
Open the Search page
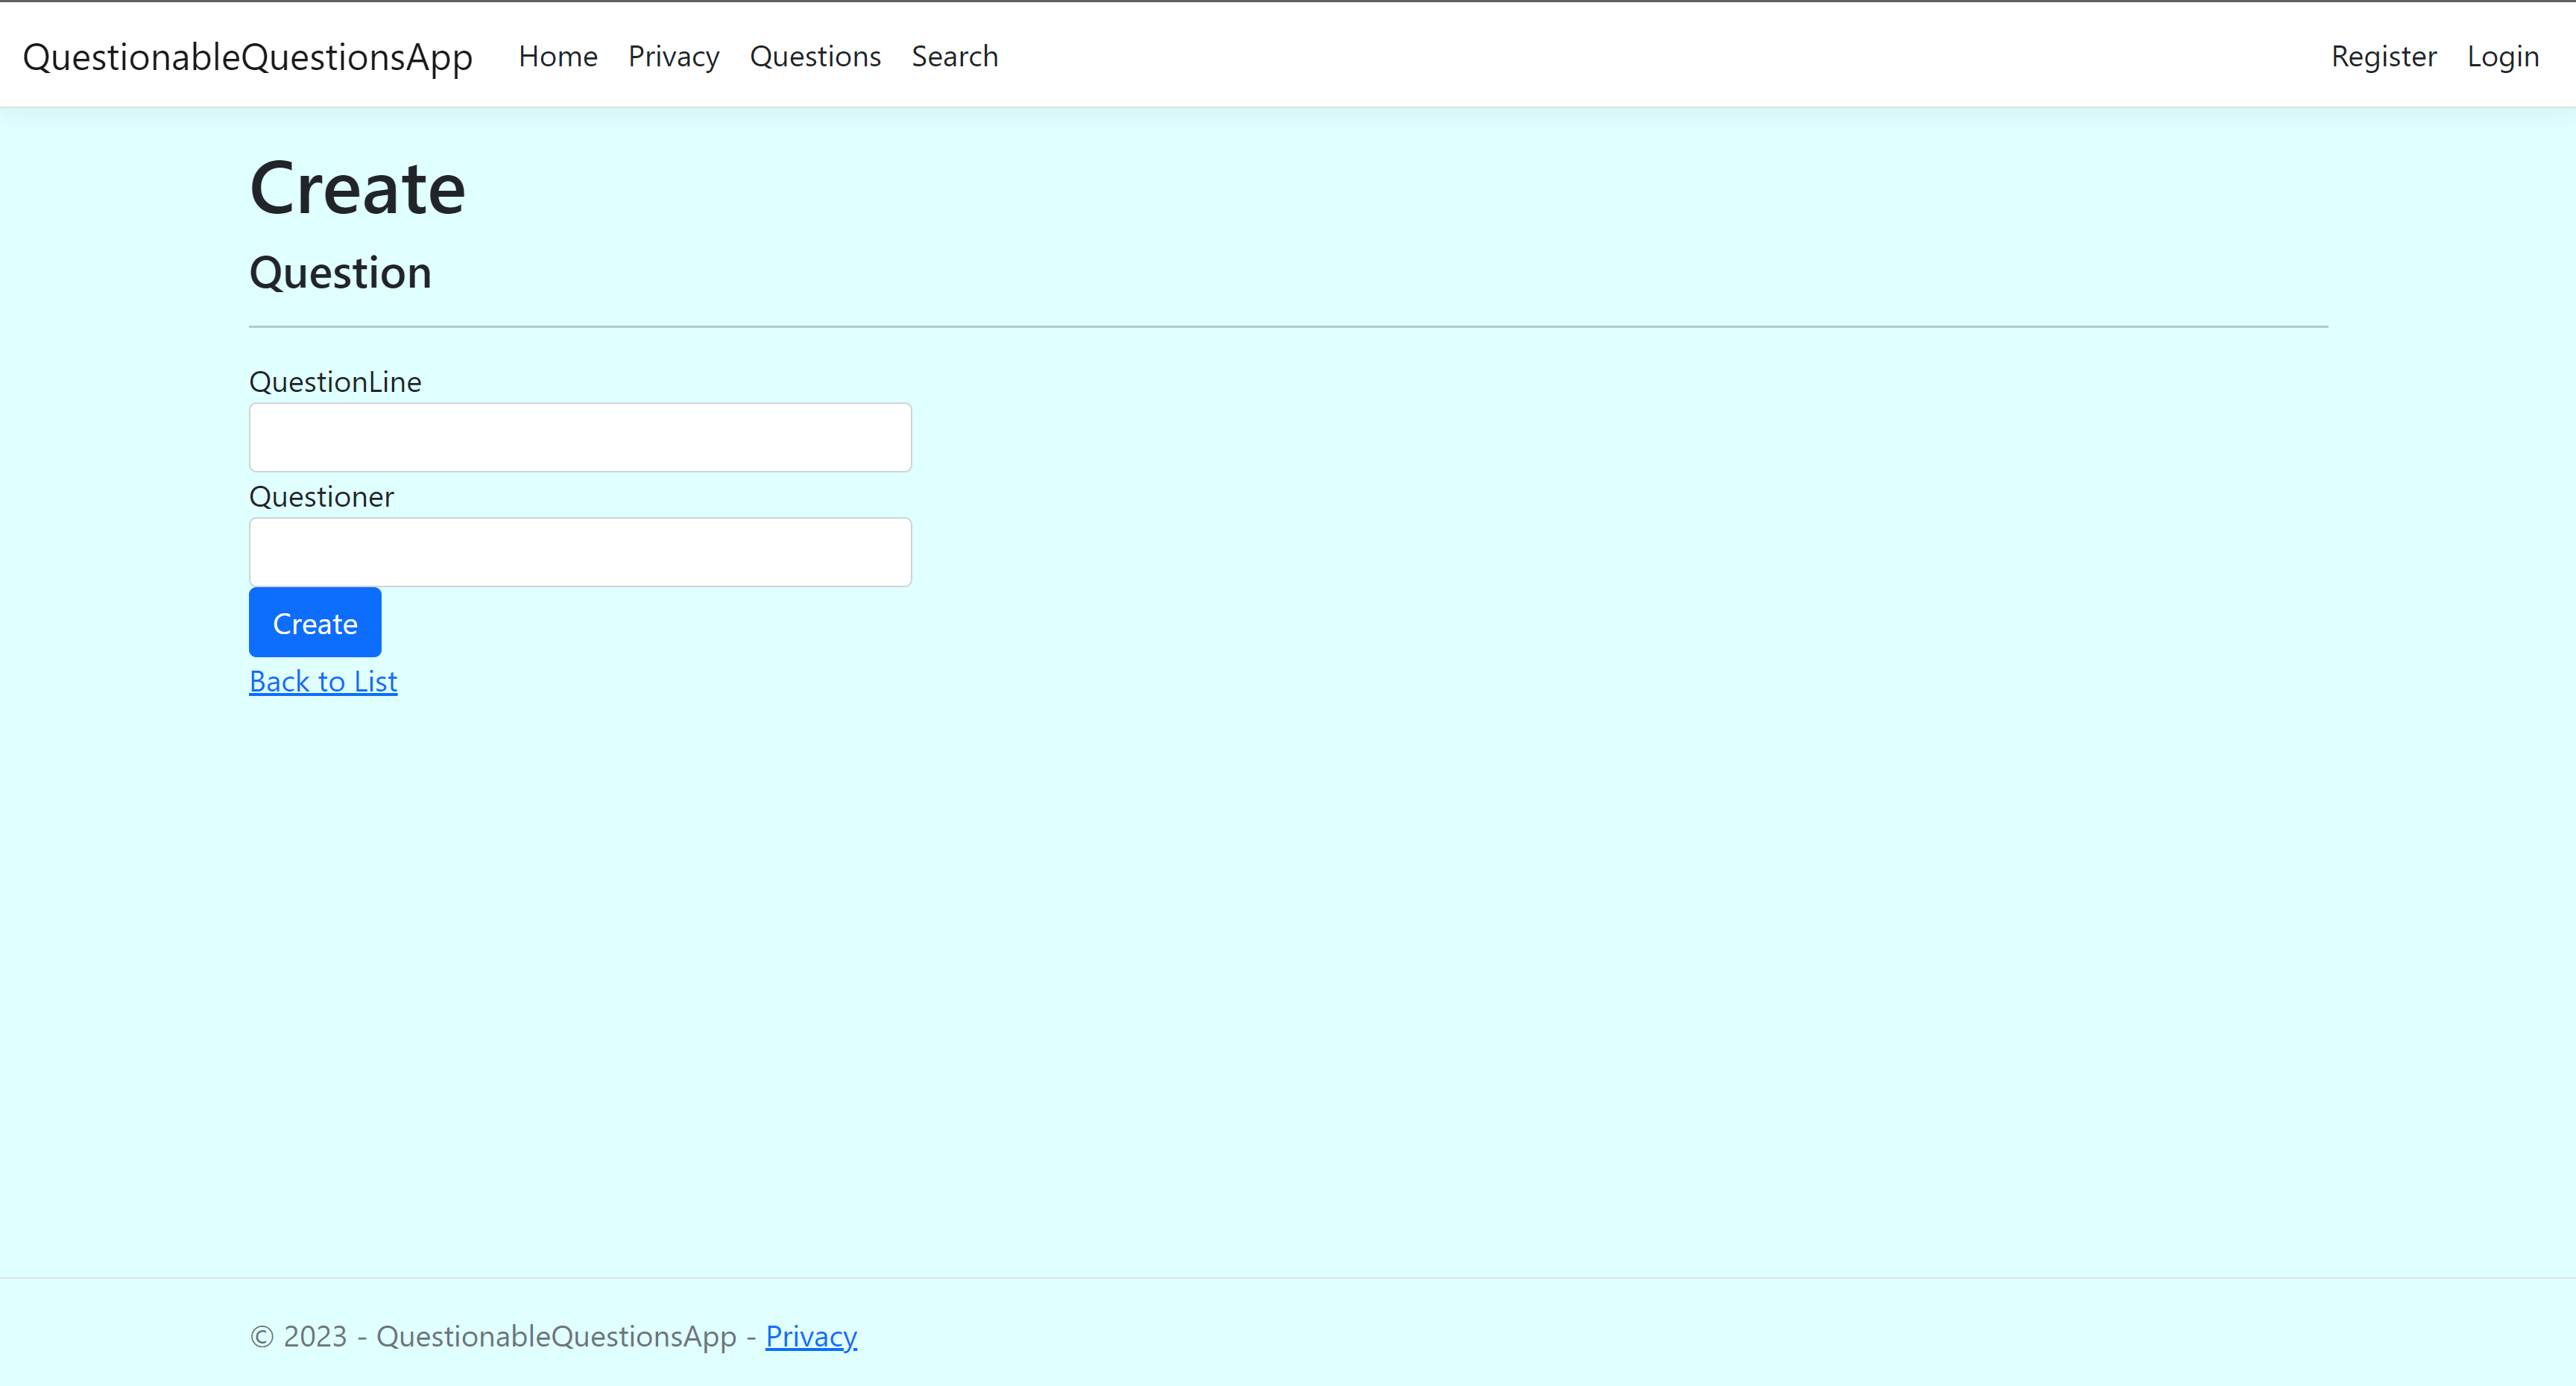954,56
